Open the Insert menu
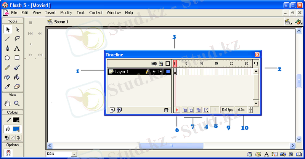The image size is (305, 159). tap(50, 13)
